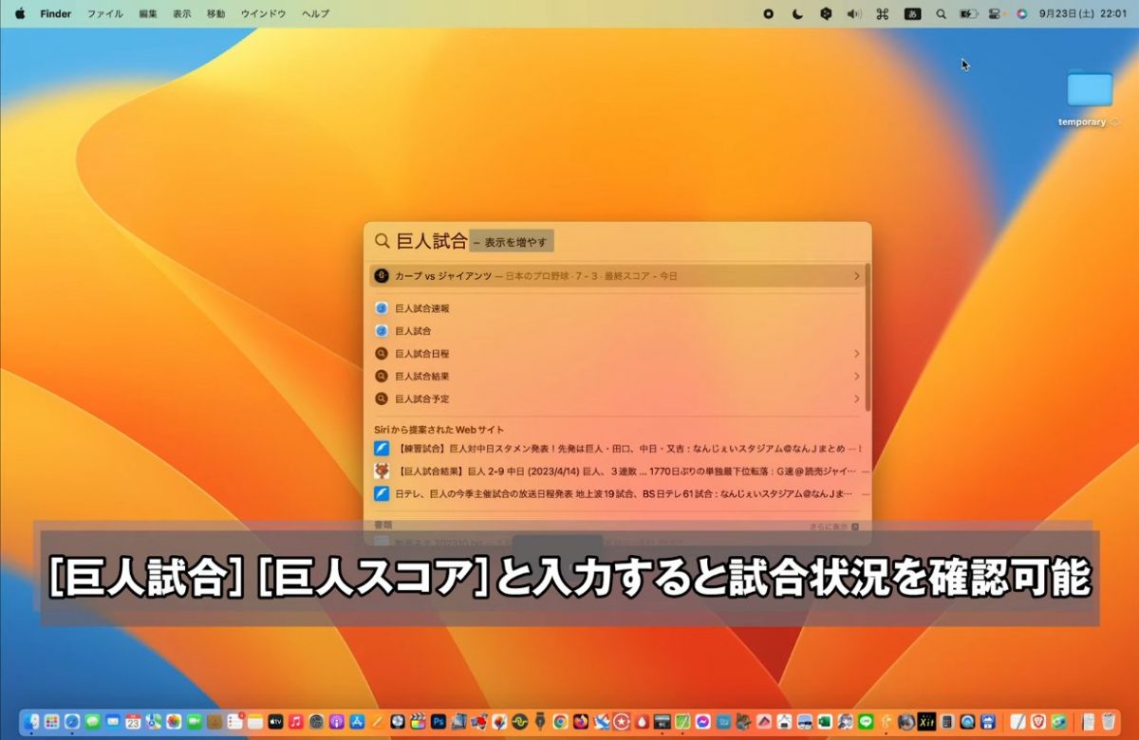
Task: Open the Mail app in the Dock
Action: click(x=113, y=722)
